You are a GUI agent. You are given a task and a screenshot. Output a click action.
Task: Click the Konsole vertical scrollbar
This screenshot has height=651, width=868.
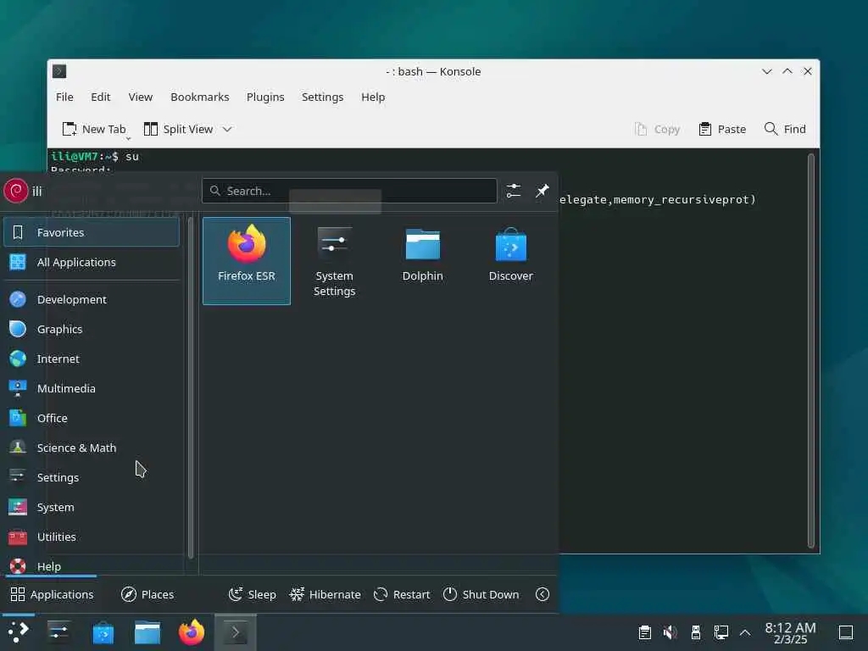point(811,351)
